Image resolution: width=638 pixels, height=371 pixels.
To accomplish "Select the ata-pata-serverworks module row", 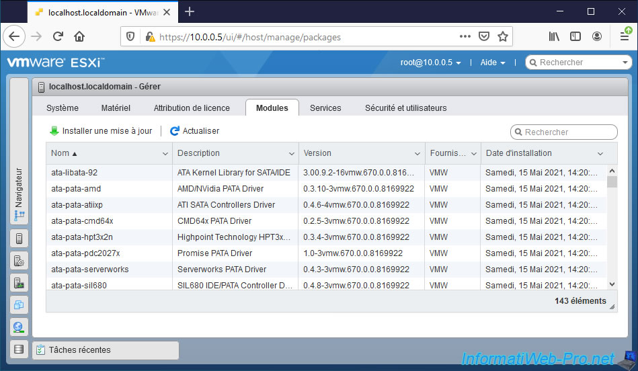I will point(326,270).
